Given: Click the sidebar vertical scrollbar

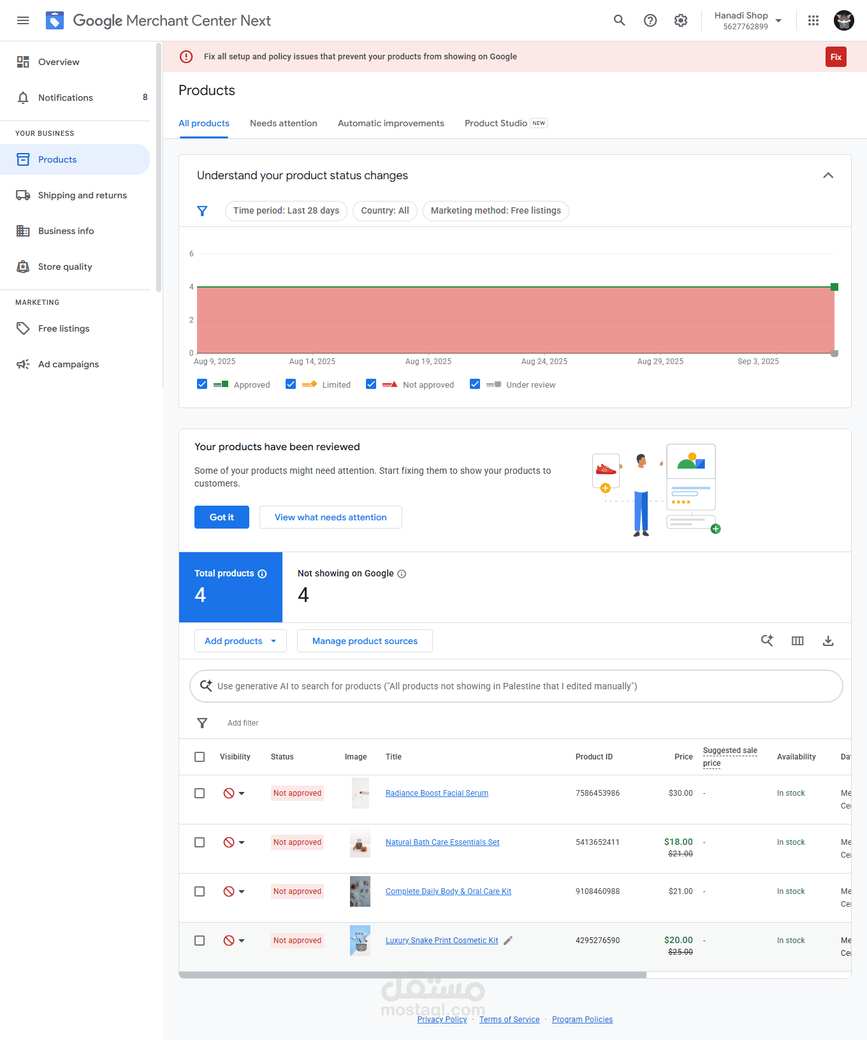Looking at the screenshot, I should coord(159,167).
